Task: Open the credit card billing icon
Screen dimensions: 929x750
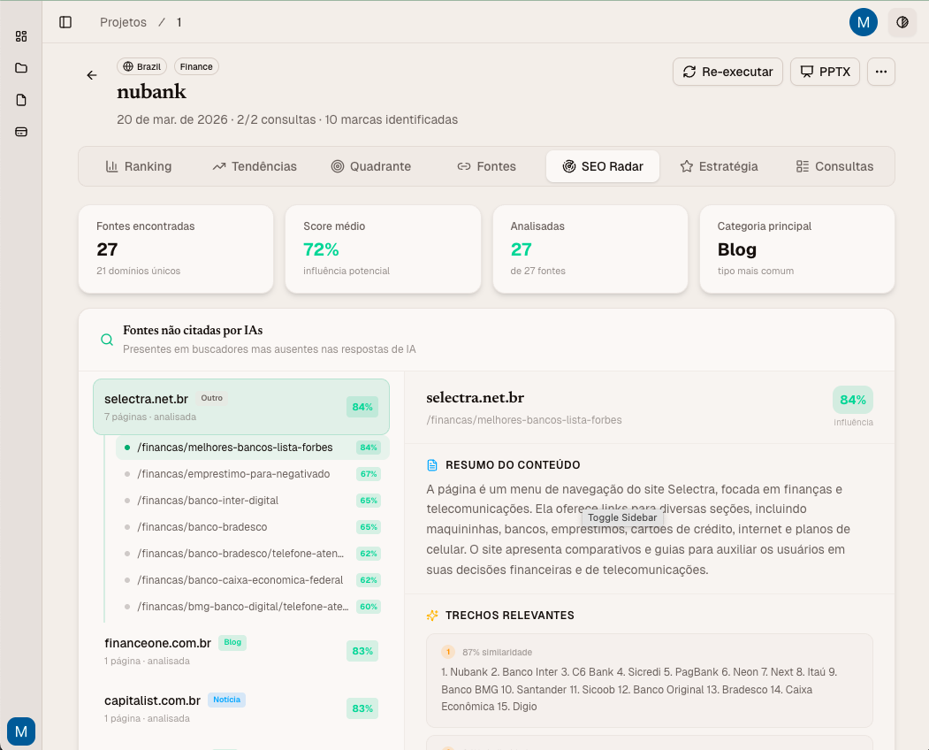Action: (21, 132)
